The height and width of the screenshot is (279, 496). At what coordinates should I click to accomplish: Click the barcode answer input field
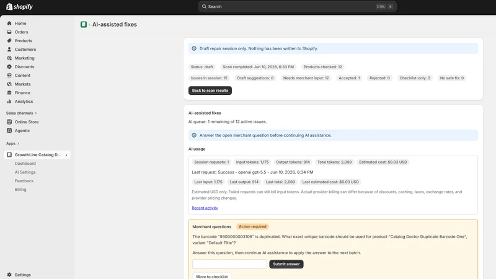229,264
